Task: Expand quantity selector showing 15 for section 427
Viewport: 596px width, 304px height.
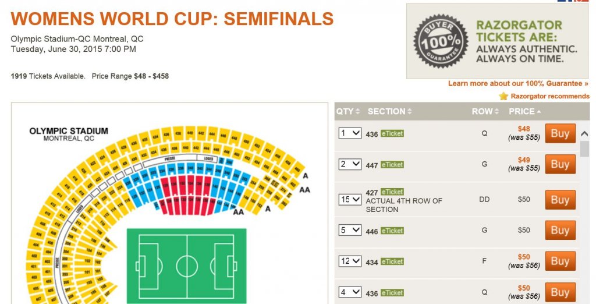Action: click(350, 199)
